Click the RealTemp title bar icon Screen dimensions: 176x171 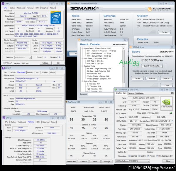click(x=67, y=102)
